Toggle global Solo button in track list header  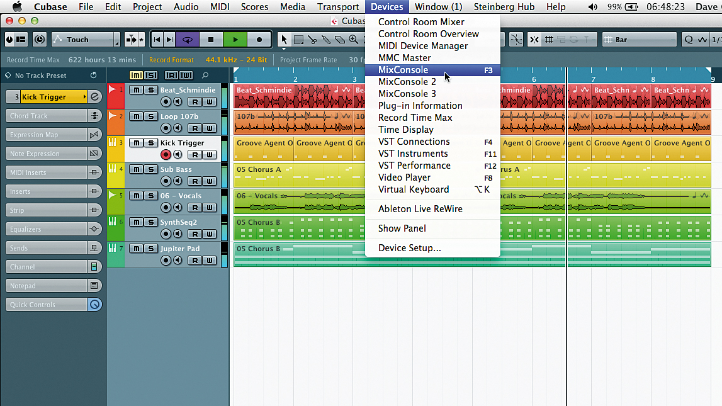(x=150, y=75)
